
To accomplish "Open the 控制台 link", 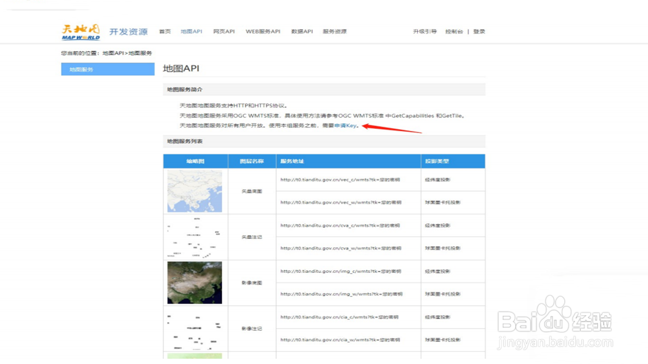I will click(x=454, y=31).
